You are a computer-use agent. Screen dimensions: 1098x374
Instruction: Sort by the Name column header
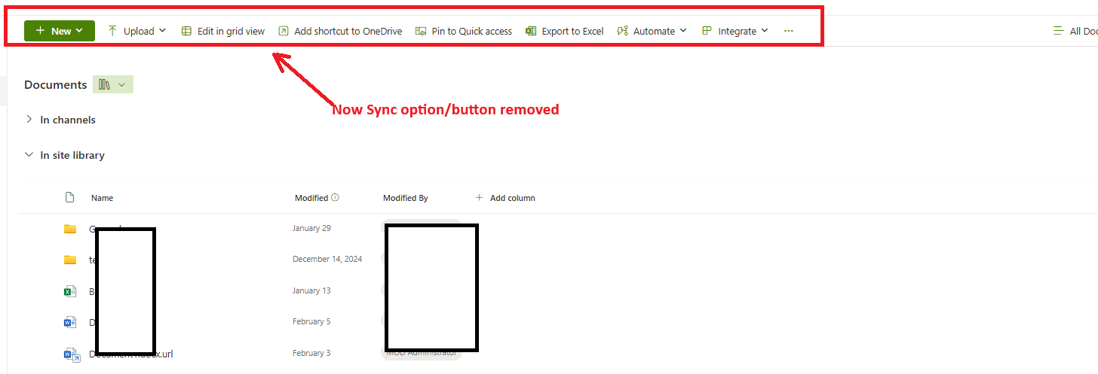click(x=102, y=198)
